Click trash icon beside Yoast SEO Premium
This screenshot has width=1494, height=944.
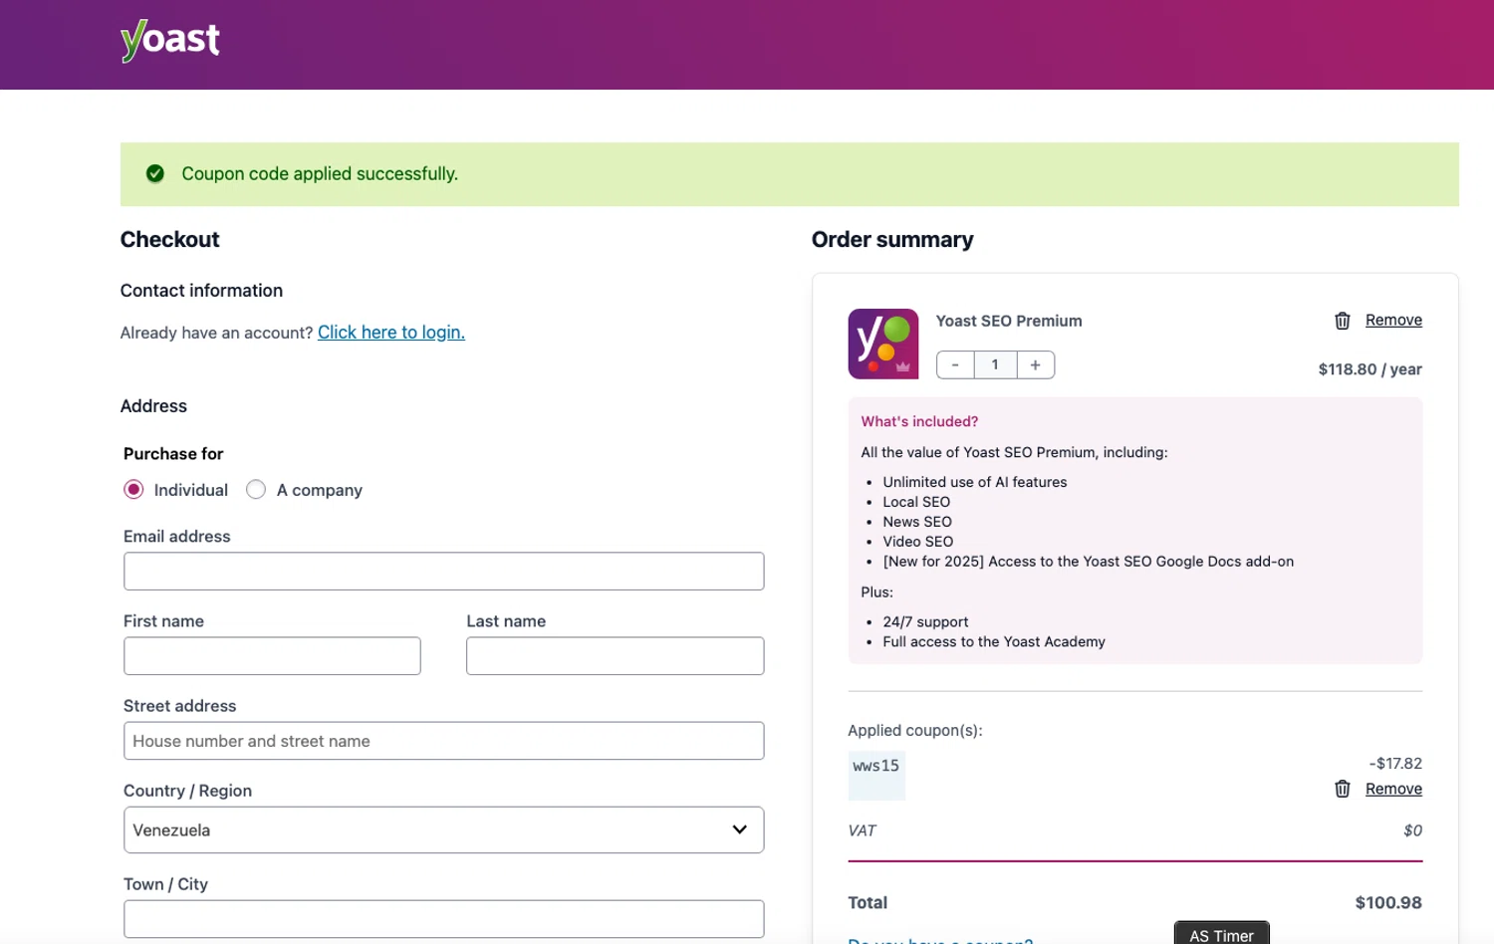point(1343,321)
